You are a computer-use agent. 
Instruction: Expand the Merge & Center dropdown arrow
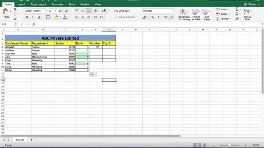137,17
